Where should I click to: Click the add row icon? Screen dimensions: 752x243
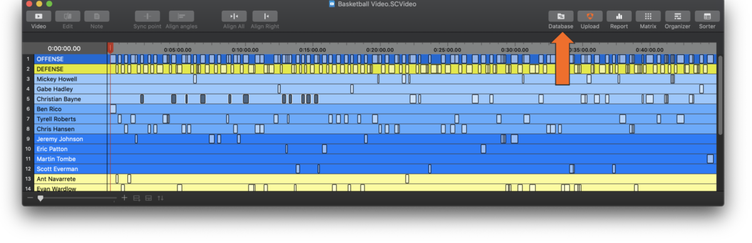coord(136,198)
